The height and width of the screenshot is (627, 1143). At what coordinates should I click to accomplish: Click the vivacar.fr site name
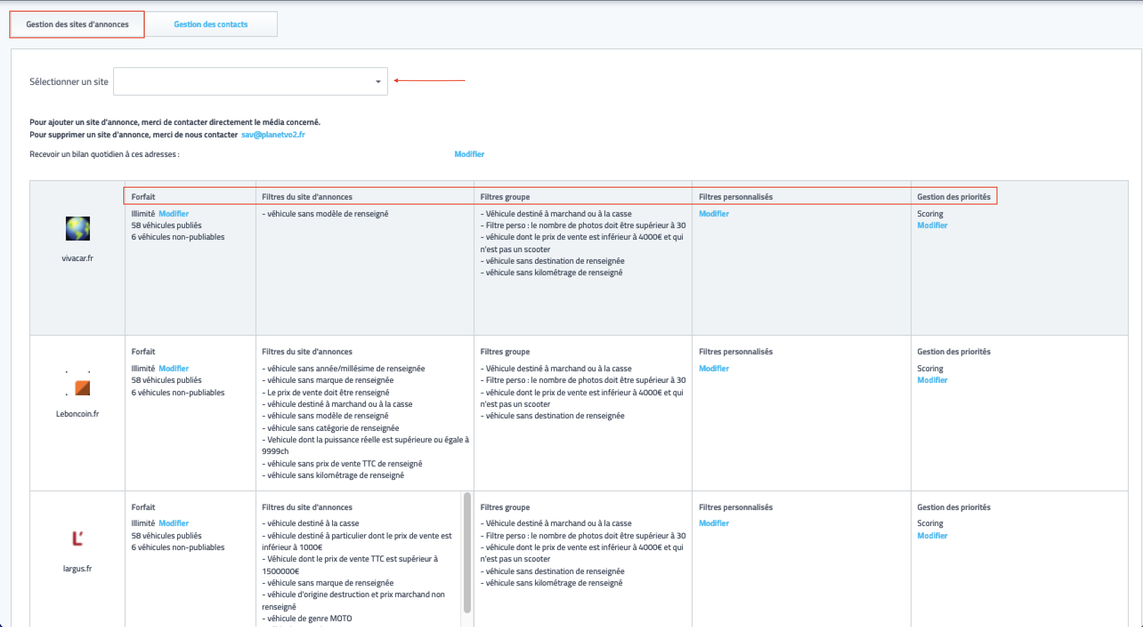77,258
